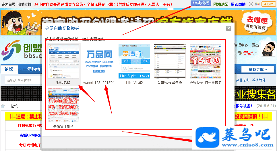Expand the 快捷导航 dropdown
The image size is (277, 151).
(257, 69)
